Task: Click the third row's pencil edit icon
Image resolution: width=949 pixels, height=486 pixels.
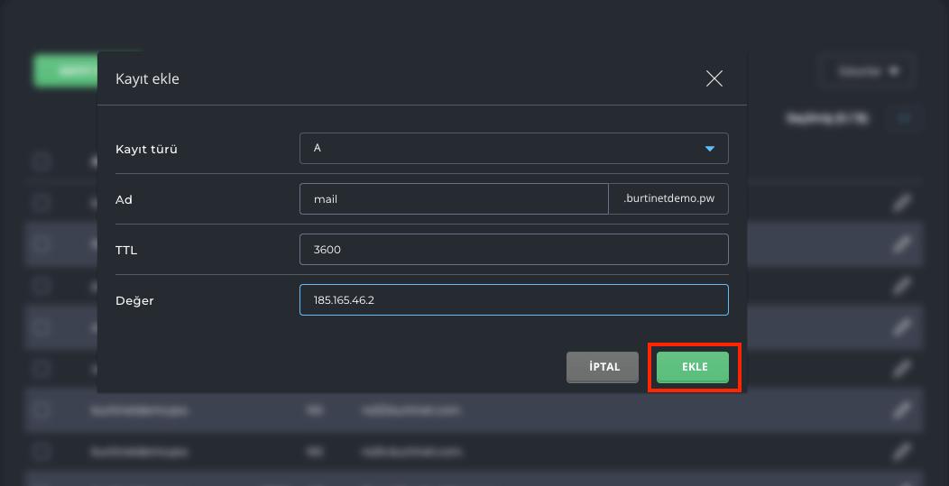Action: (x=901, y=286)
